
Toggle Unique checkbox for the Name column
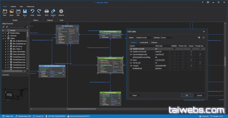pos(192,60)
